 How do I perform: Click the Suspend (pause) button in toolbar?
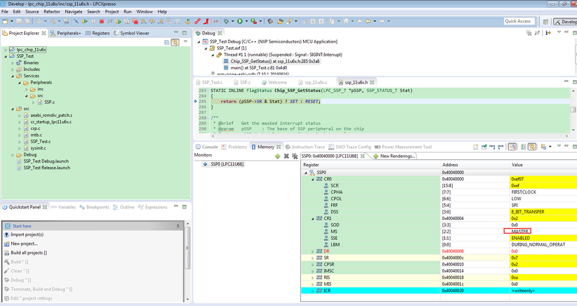point(93,21)
